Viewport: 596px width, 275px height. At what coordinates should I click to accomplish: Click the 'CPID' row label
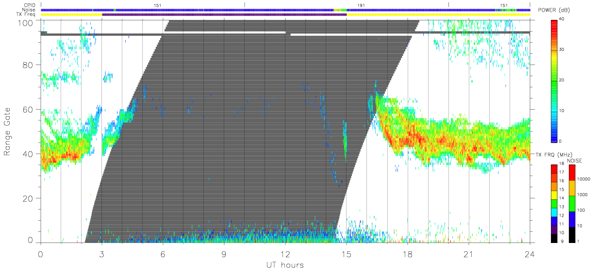(x=30, y=5)
